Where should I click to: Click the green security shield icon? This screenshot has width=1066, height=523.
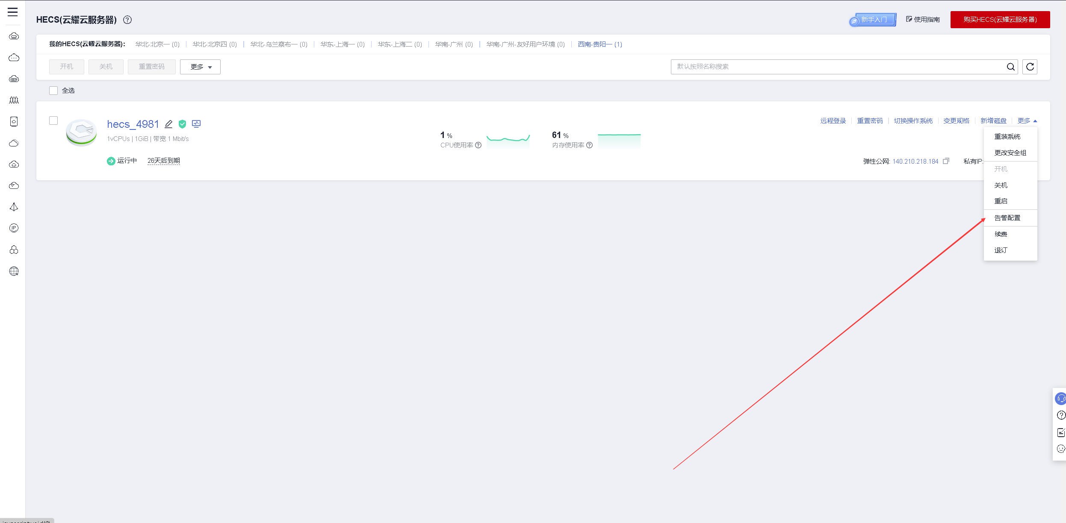click(x=183, y=124)
